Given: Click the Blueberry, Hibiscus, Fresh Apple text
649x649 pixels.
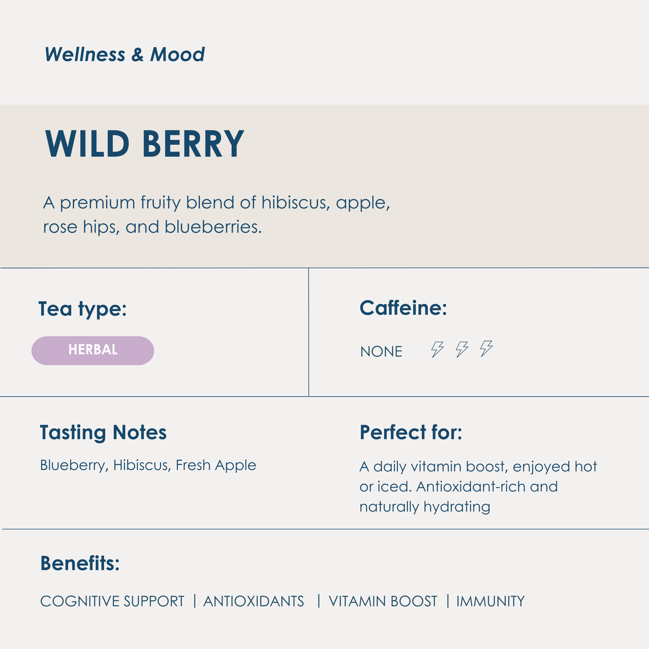Looking at the screenshot, I should [148, 465].
